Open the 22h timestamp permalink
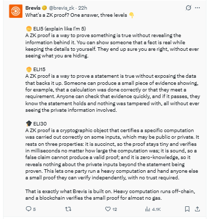Image resolution: width=209 pixels, height=219 pixels. pyautogui.click(x=82, y=8)
